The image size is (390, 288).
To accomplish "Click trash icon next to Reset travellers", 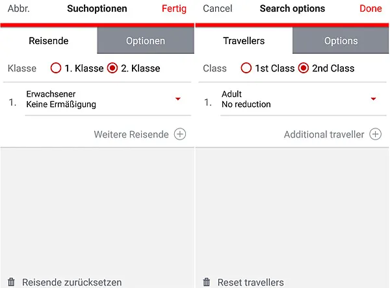I will coord(207,282).
